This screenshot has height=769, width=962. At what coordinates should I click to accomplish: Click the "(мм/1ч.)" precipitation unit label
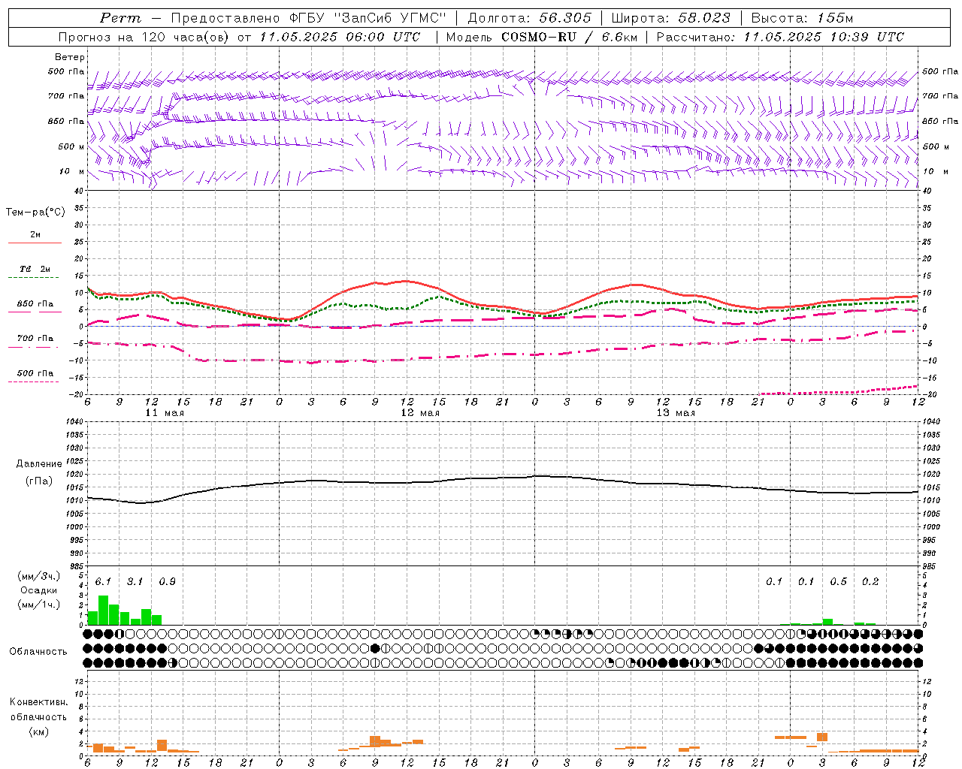(39, 605)
